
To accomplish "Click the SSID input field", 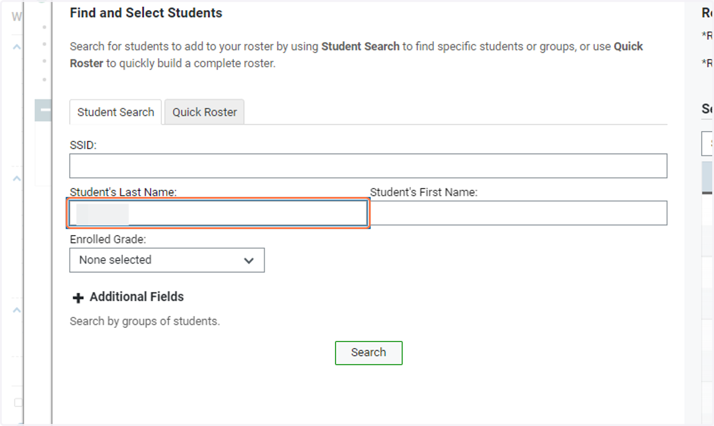I will click(x=368, y=166).
